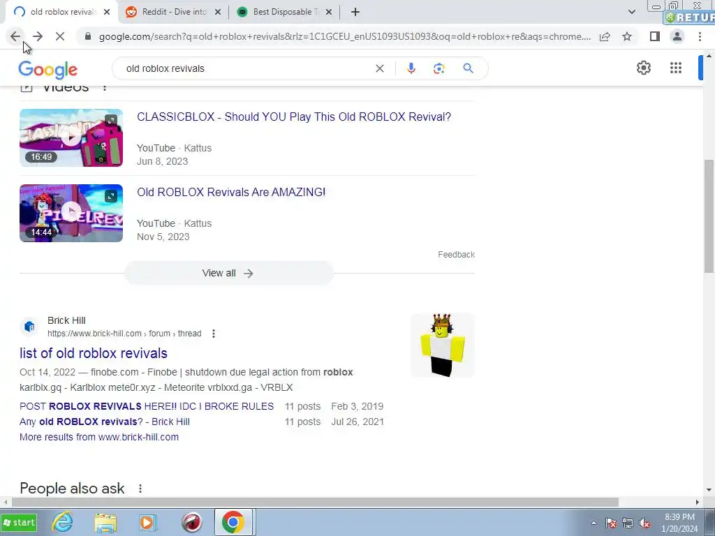Click the site security lock icon
715x536 pixels.
(88, 36)
